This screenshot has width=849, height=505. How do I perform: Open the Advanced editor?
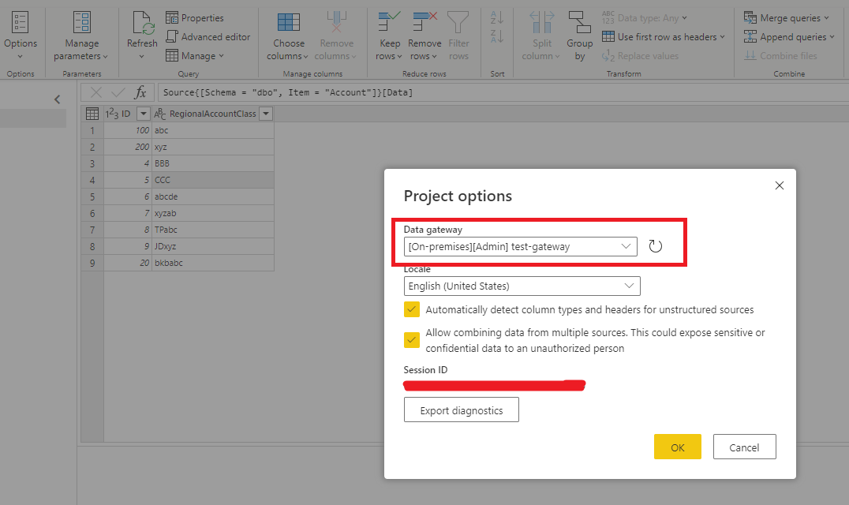click(x=208, y=37)
